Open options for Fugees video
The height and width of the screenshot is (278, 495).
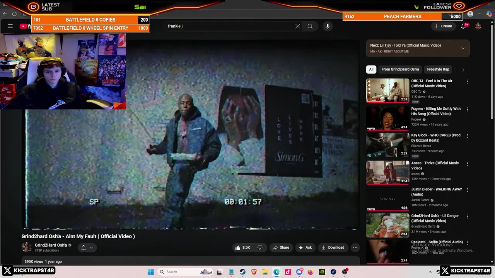(468, 110)
